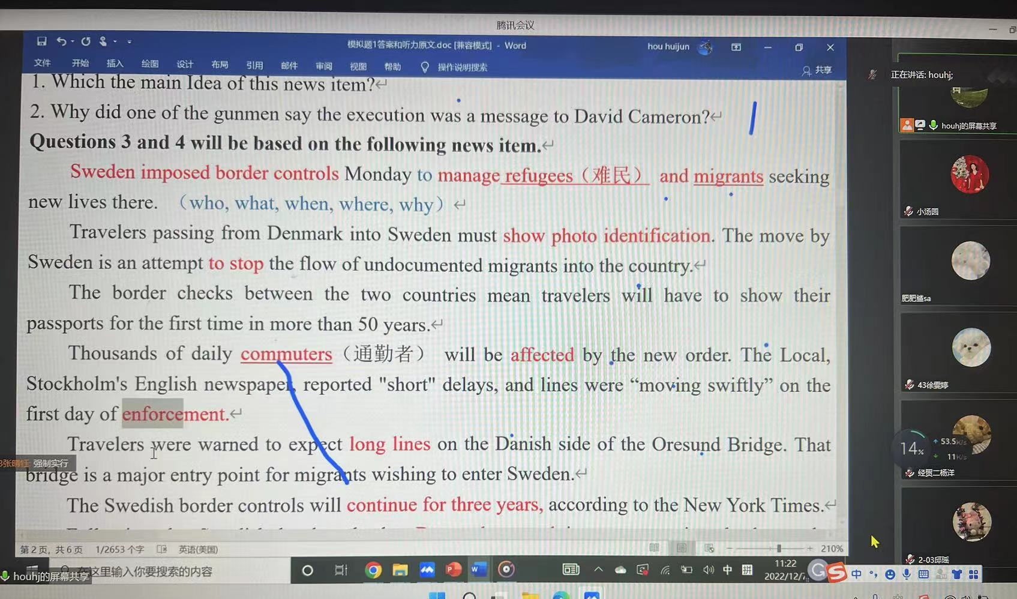The image size is (1017, 599).
Task: Switch to Web Layout view icon
Action: (x=709, y=548)
